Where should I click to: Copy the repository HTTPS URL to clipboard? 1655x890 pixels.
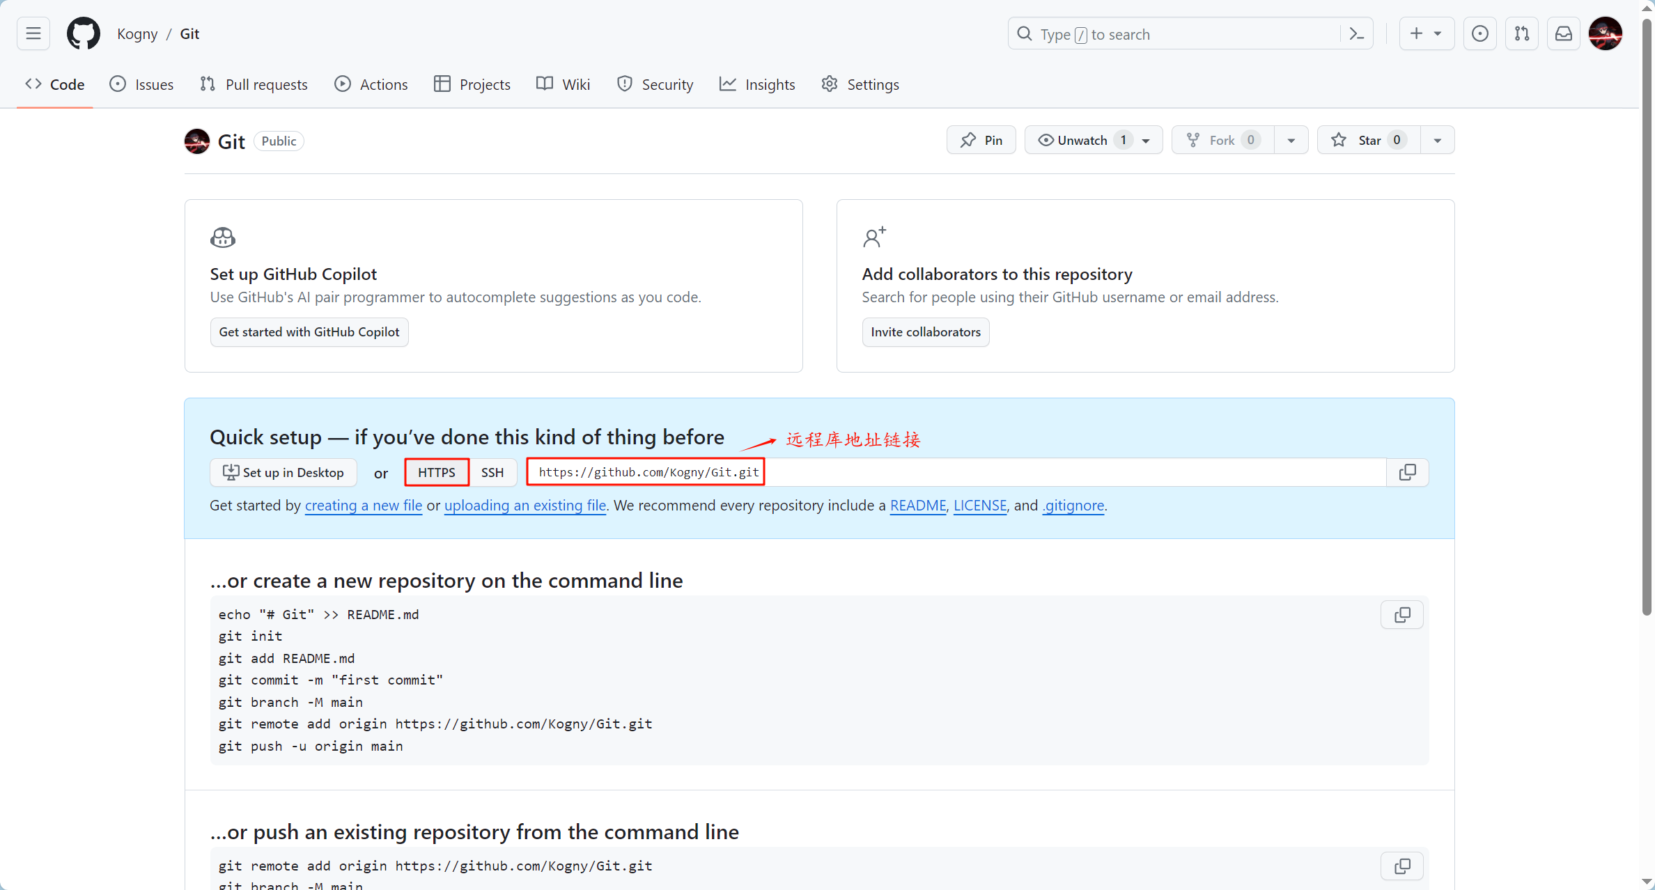click(1407, 472)
